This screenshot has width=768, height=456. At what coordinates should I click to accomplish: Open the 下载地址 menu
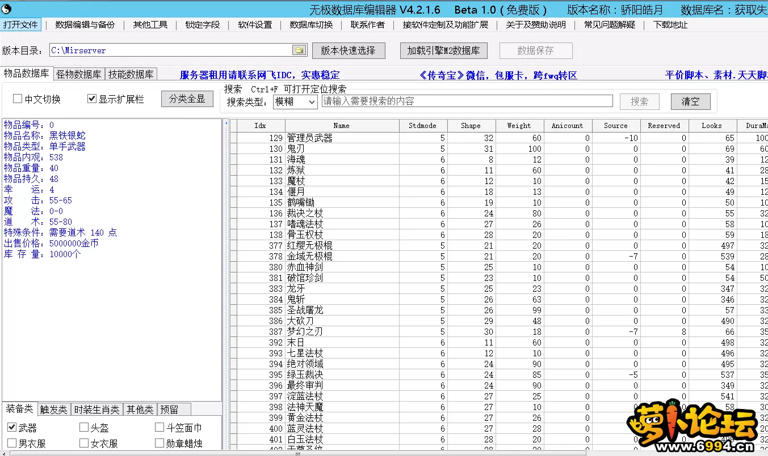[x=670, y=25]
